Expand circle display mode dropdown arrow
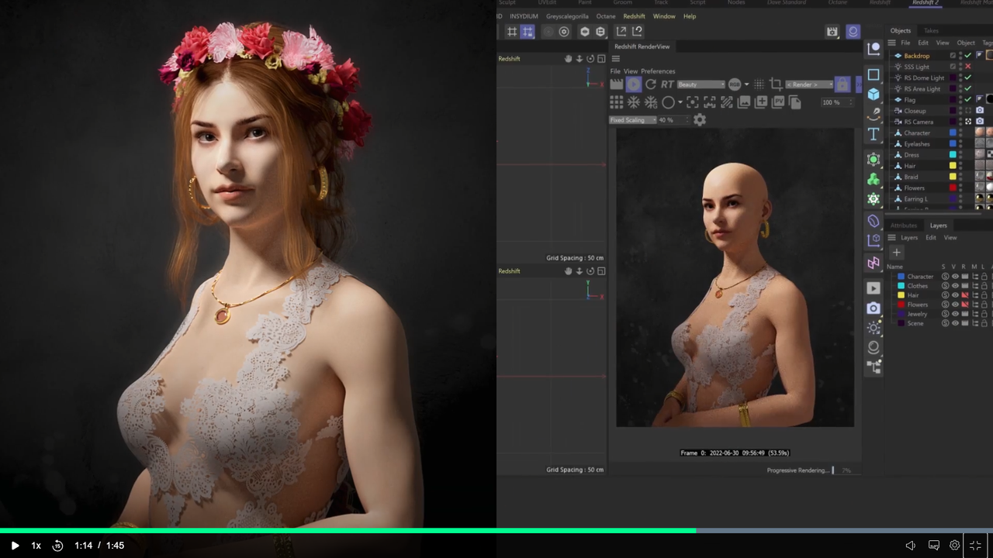The width and height of the screenshot is (993, 558). pyautogui.click(x=680, y=102)
